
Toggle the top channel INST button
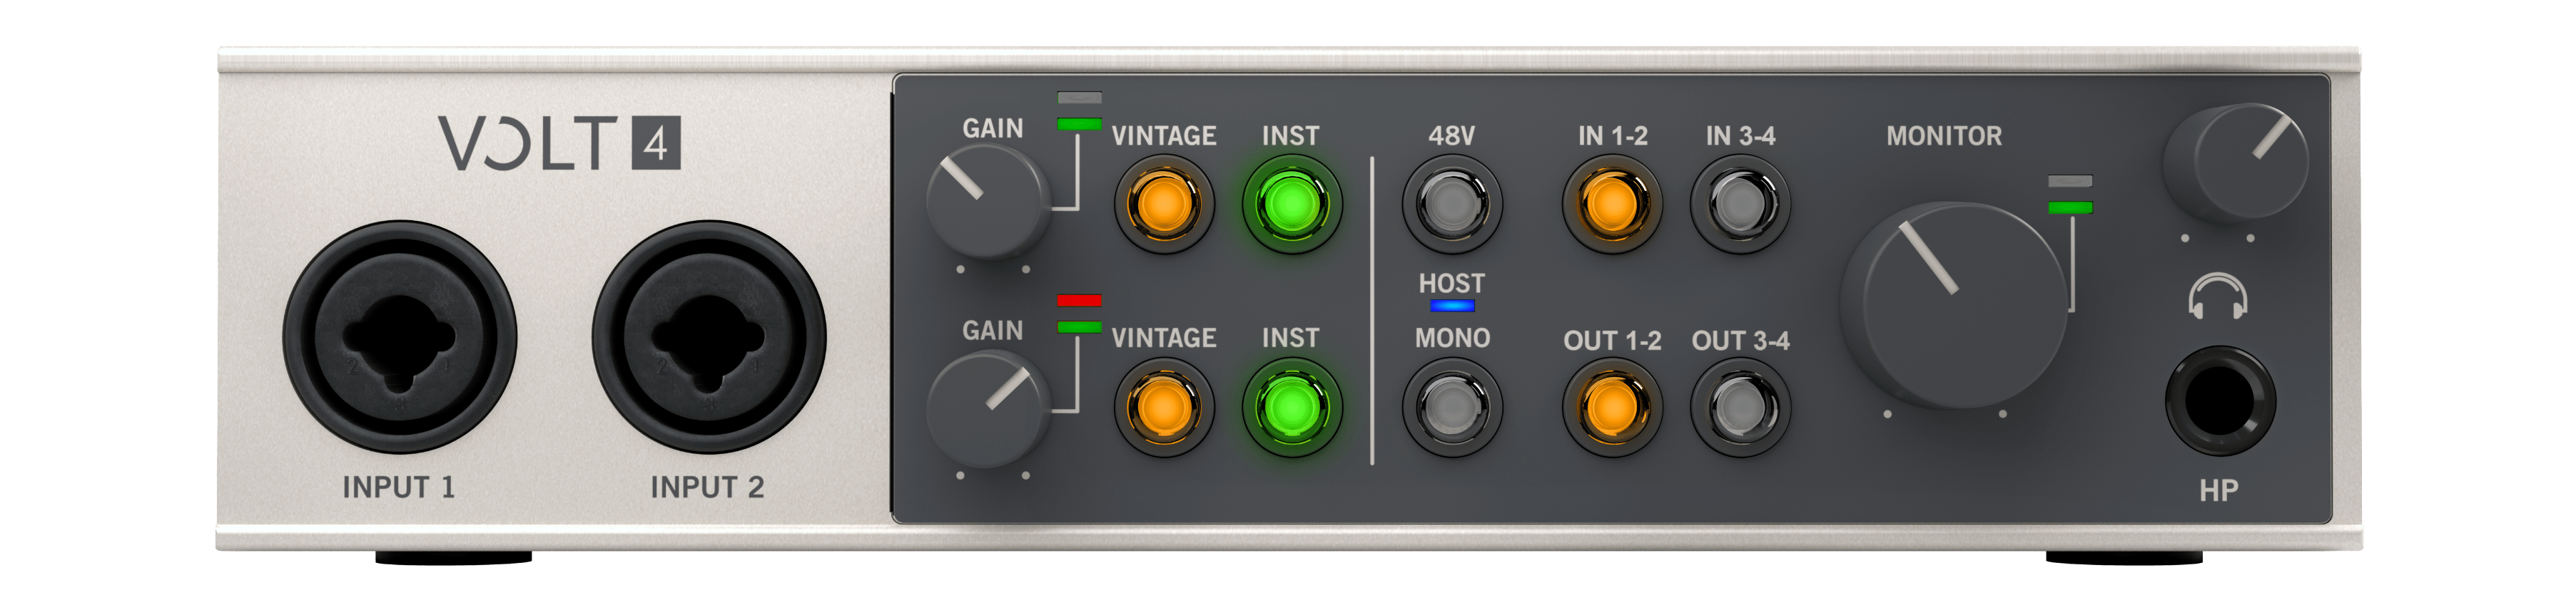coord(1291,205)
